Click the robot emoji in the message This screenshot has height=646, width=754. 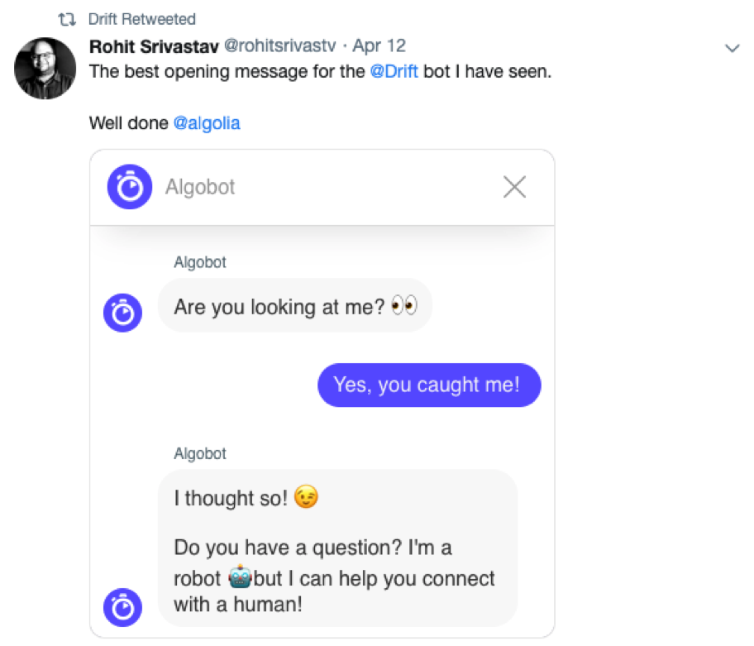(x=239, y=577)
